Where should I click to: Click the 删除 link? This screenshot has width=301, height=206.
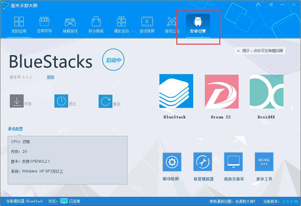pyautogui.click(x=51, y=77)
